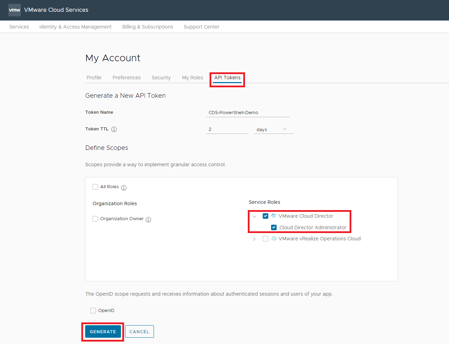This screenshot has width=449, height=344.
Task: Select the VMware vRealize Operations Cloud checkbox
Action: pyautogui.click(x=266, y=239)
